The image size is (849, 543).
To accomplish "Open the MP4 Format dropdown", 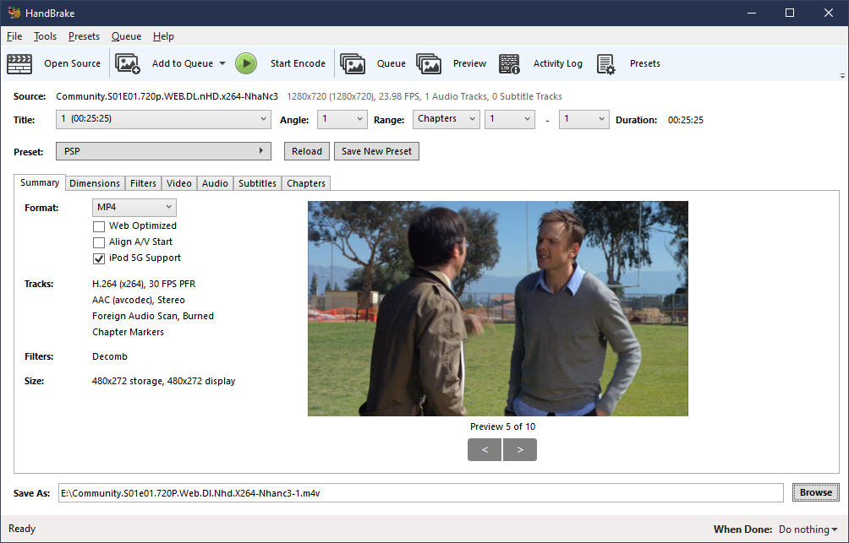I will point(134,207).
